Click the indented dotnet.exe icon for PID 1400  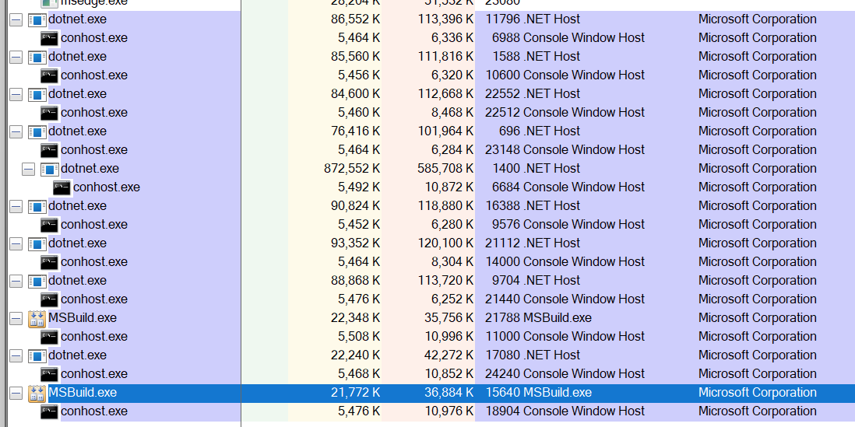[x=50, y=169]
